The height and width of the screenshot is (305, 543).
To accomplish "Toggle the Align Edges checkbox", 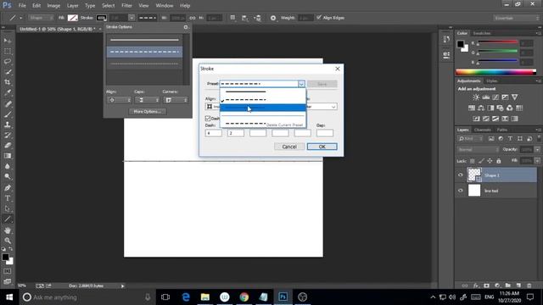I will (x=319, y=17).
